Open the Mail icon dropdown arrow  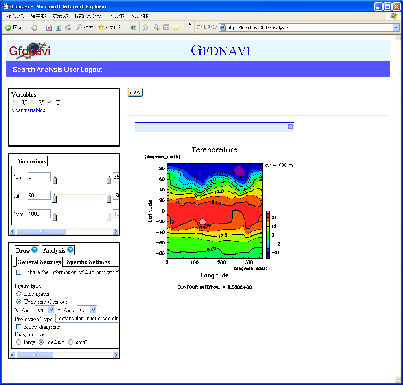click(150, 27)
